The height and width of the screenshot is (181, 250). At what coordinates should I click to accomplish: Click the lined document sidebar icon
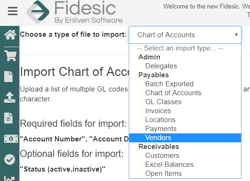click(x=8, y=118)
